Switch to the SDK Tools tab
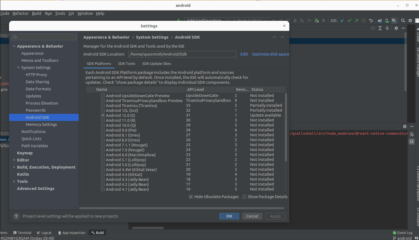The height and width of the screenshot is (240, 419). click(x=126, y=63)
